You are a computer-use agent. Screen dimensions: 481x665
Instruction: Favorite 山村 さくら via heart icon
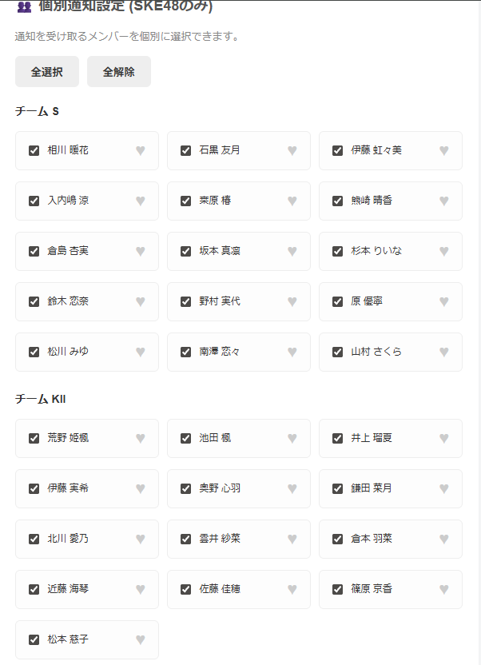[444, 352]
